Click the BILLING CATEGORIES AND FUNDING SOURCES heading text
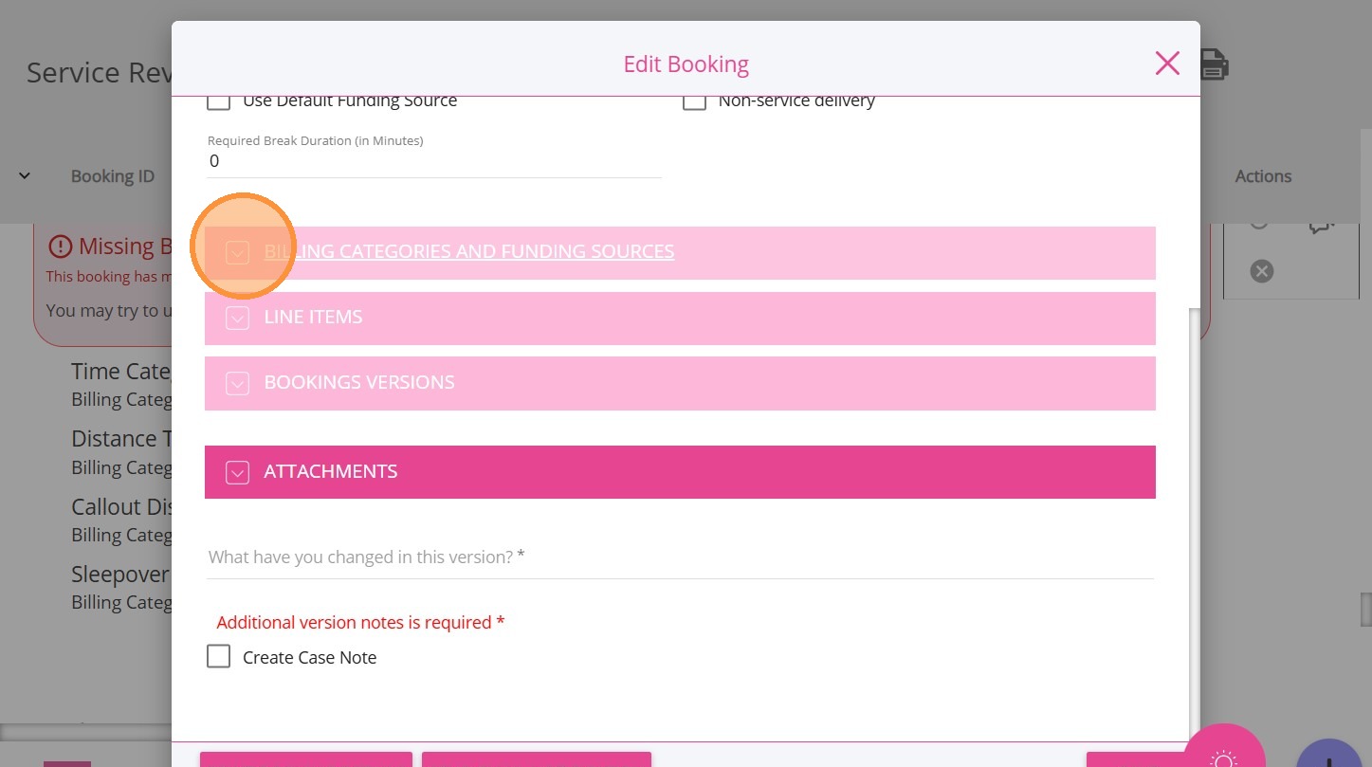Image resolution: width=1372 pixels, height=767 pixels. point(469,251)
